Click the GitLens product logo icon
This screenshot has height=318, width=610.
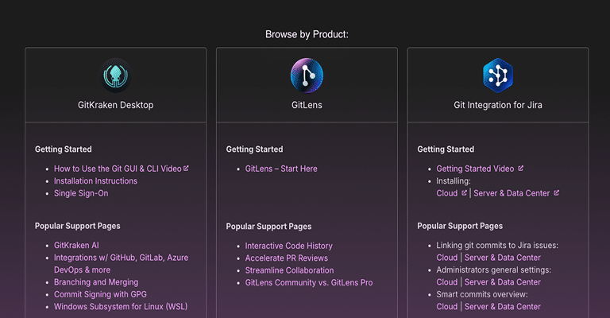click(307, 75)
